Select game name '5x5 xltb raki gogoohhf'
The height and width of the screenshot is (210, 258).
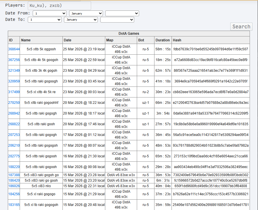pyautogui.click(x=41, y=102)
